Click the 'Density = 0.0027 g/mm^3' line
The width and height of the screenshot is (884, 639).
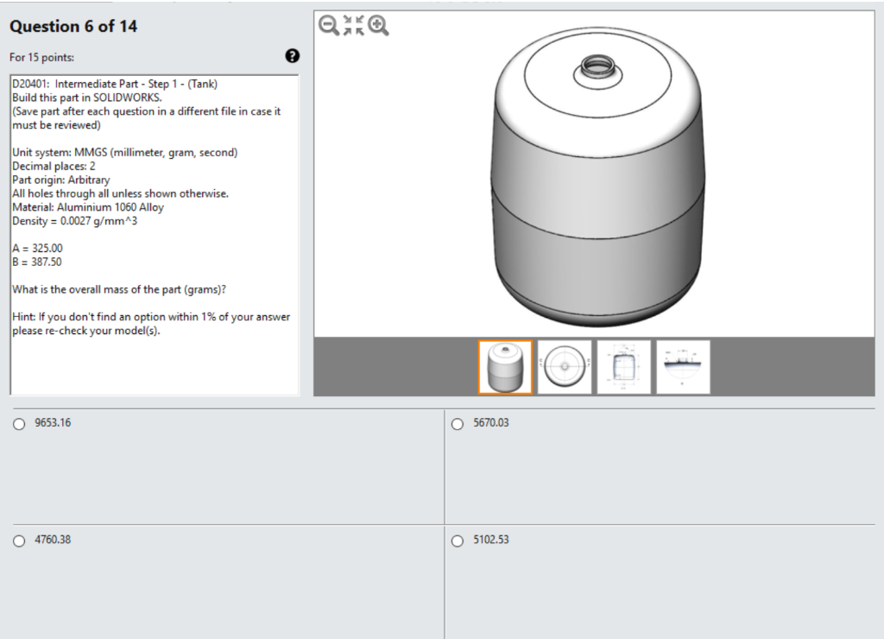(74, 221)
